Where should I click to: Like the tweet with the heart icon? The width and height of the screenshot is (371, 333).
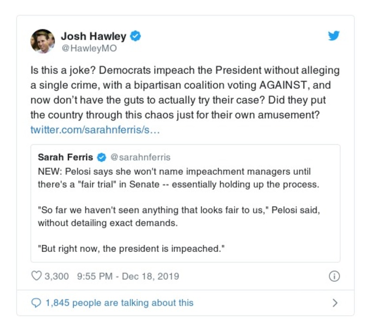click(x=36, y=276)
